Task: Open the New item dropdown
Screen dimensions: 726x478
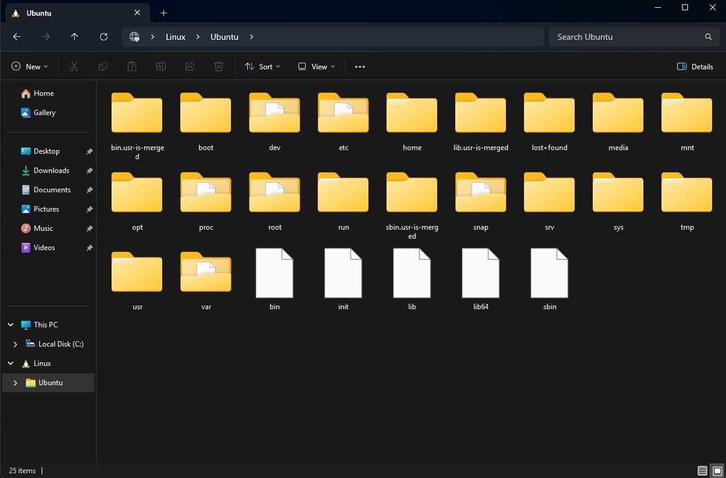Action: click(x=30, y=67)
